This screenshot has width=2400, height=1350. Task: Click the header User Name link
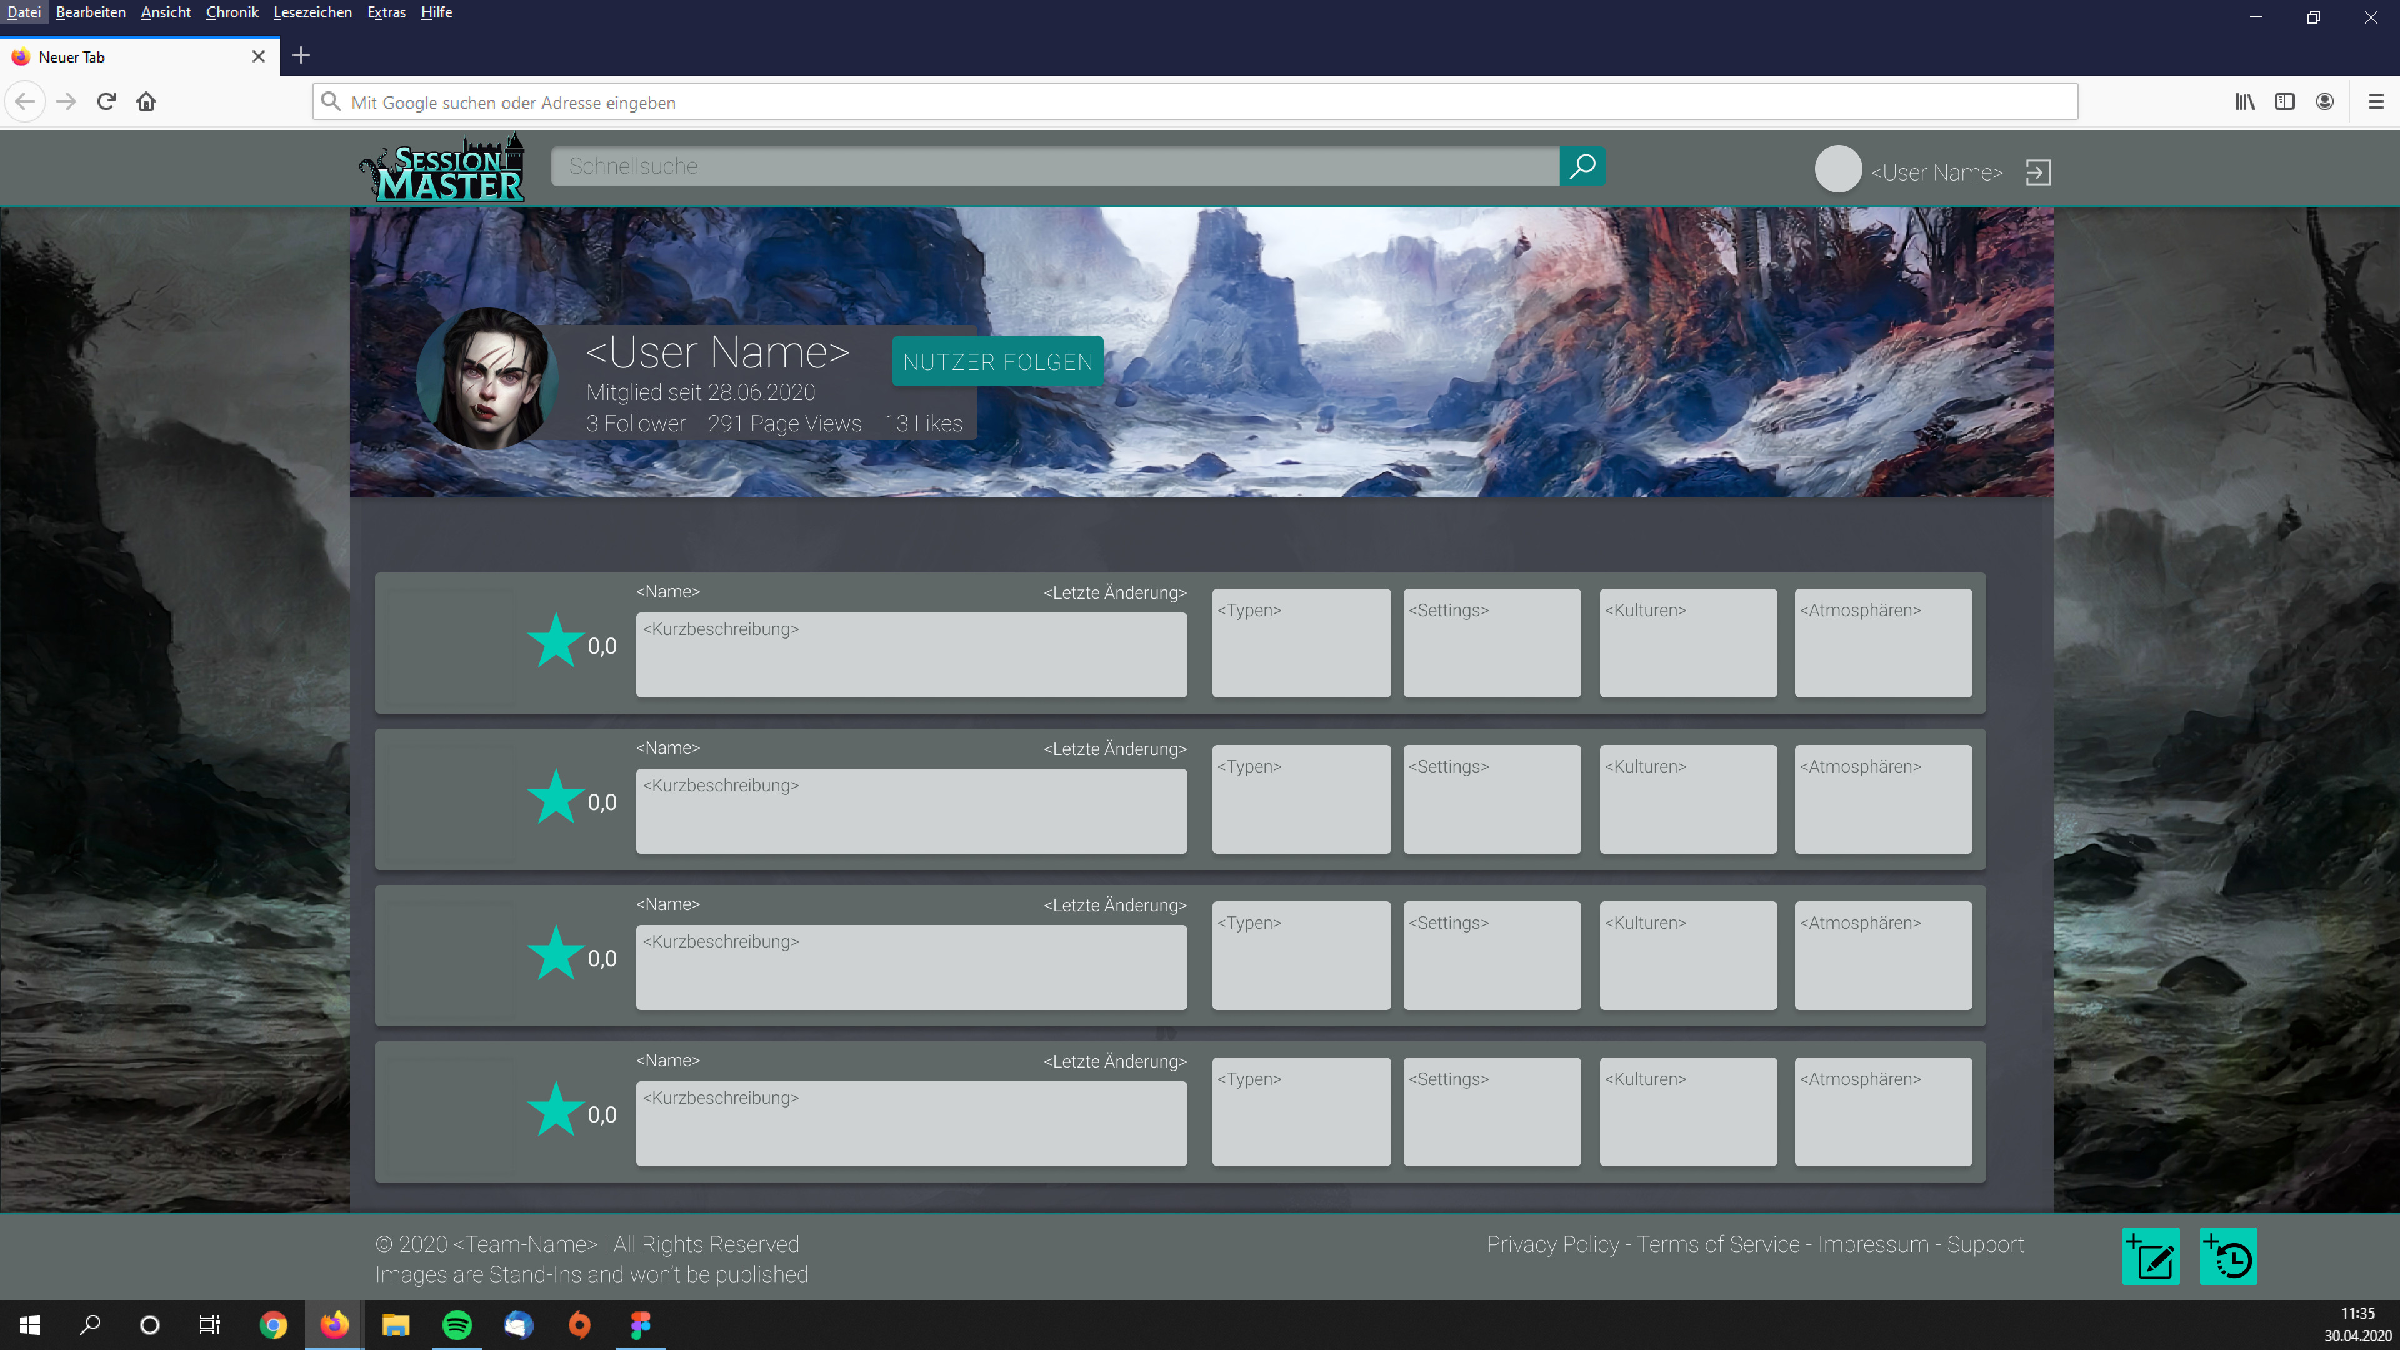[1936, 172]
